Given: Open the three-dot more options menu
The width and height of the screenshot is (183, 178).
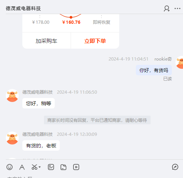Looking at the screenshot, I should (x=177, y=9).
